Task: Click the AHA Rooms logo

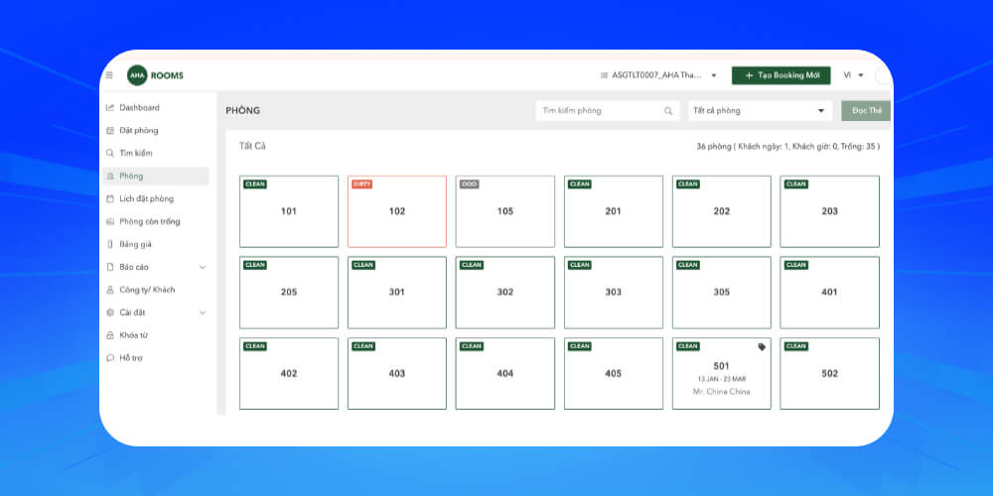Action: point(155,75)
